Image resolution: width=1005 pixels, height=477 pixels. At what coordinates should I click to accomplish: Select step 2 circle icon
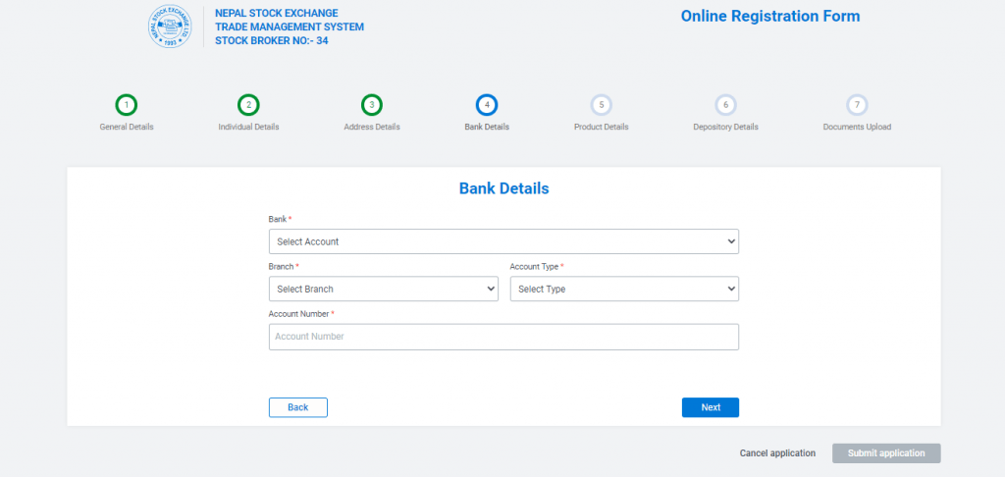click(x=248, y=105)
